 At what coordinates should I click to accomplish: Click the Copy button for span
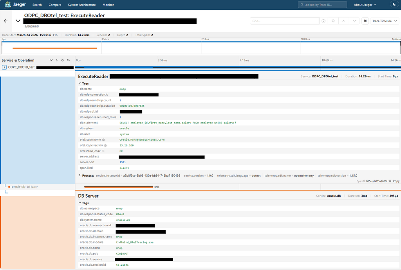(396, 181)
